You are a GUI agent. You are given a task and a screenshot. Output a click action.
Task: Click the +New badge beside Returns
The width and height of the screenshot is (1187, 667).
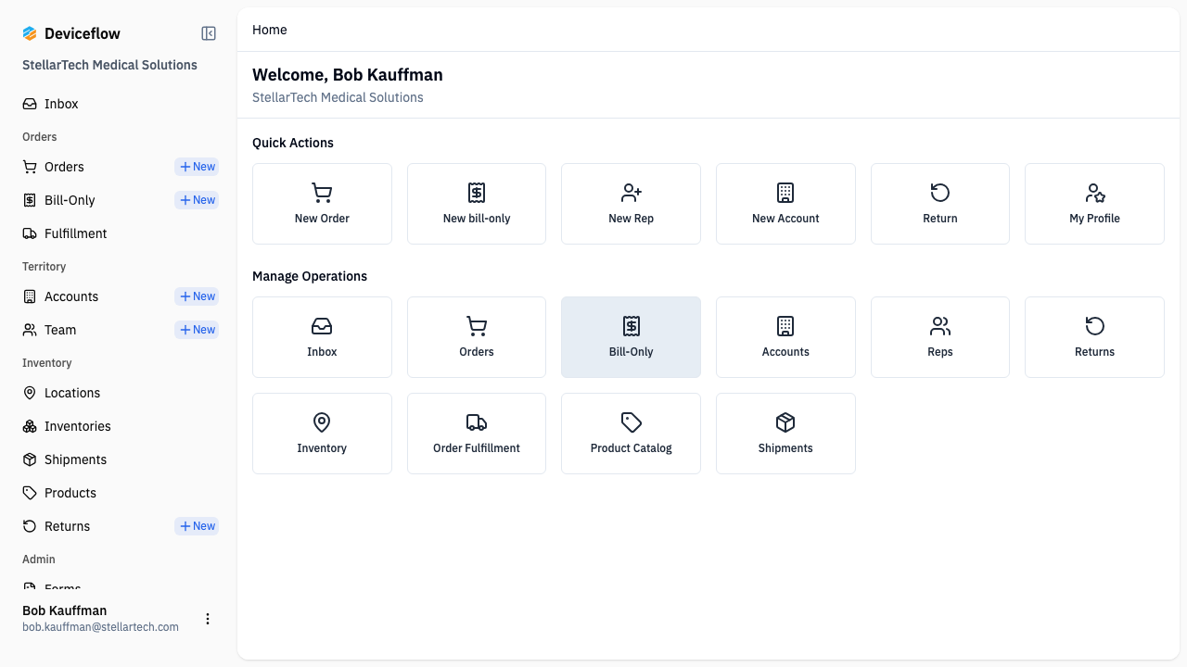197,526
